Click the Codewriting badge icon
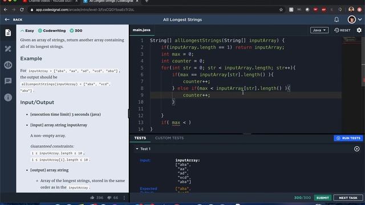The height and width of the screenshot is (205, 365). [x=40, y=31]
